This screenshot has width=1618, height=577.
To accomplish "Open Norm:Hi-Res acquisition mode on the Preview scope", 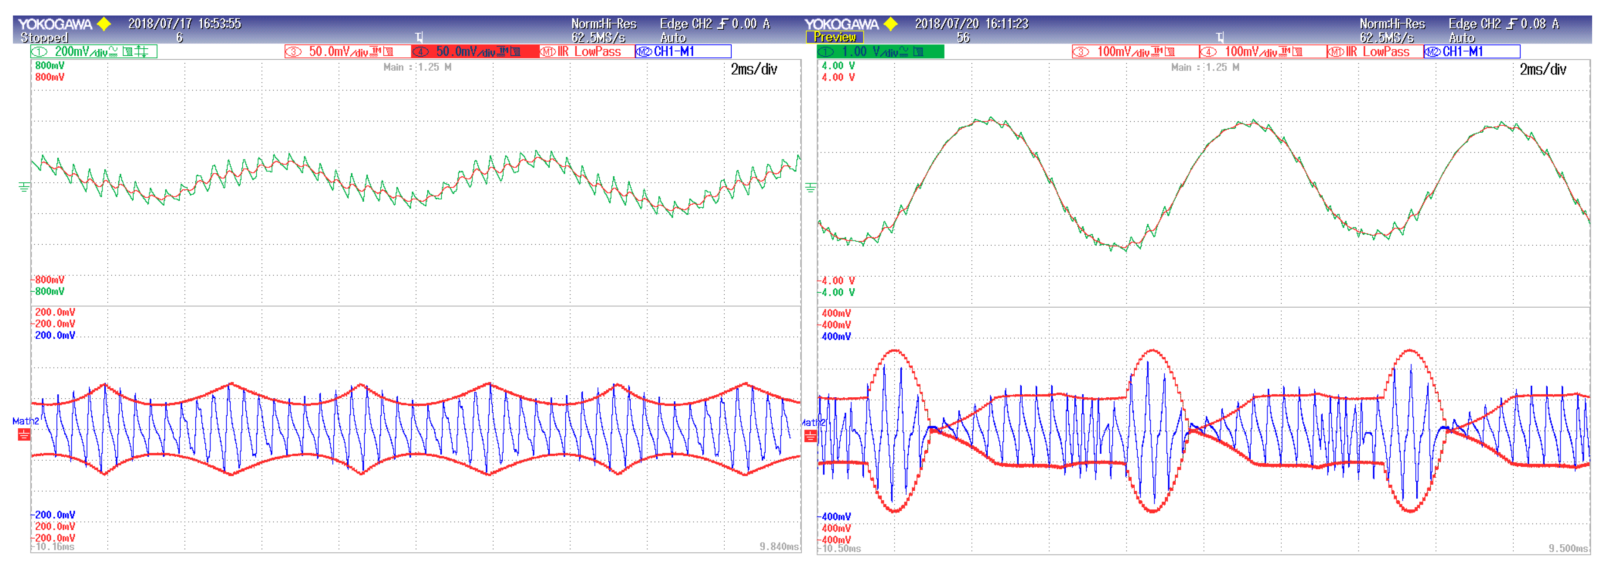I will coord(1392,24).
